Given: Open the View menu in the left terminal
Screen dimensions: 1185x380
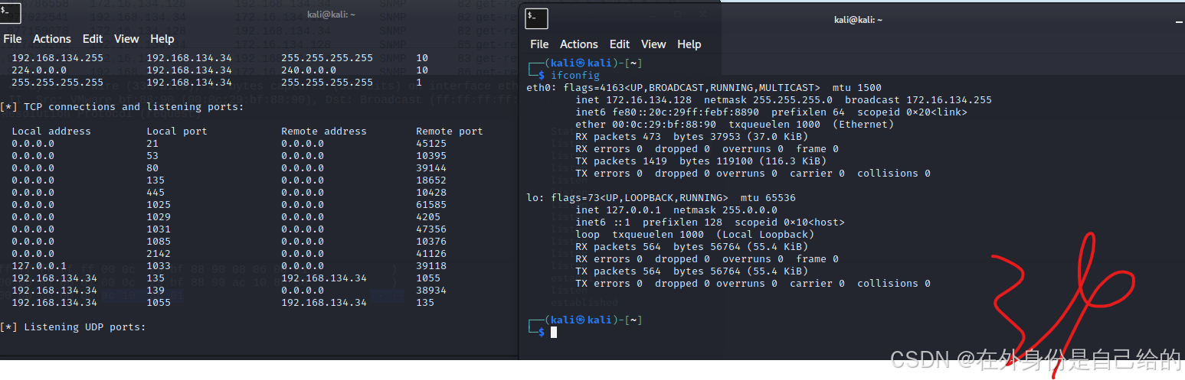Looking at the screenshot, I should [x=126, y=39].
